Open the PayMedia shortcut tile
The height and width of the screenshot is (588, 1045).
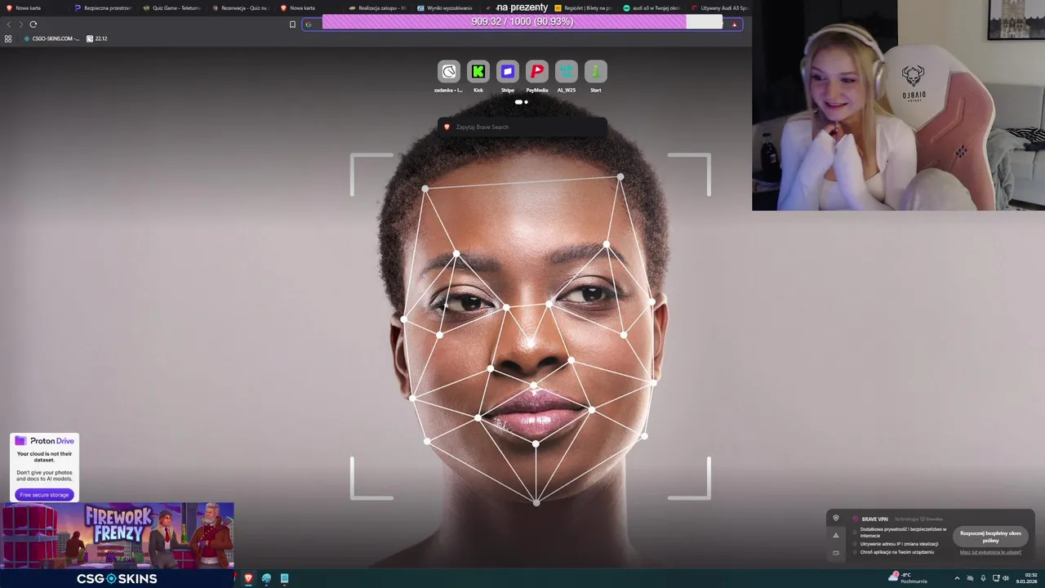tap(537, 72)
